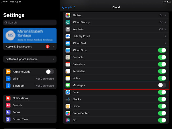This screenshot has width=172, height=129.
Task: Open Apple ID Suggestions
Action: [x=30, y=46]
